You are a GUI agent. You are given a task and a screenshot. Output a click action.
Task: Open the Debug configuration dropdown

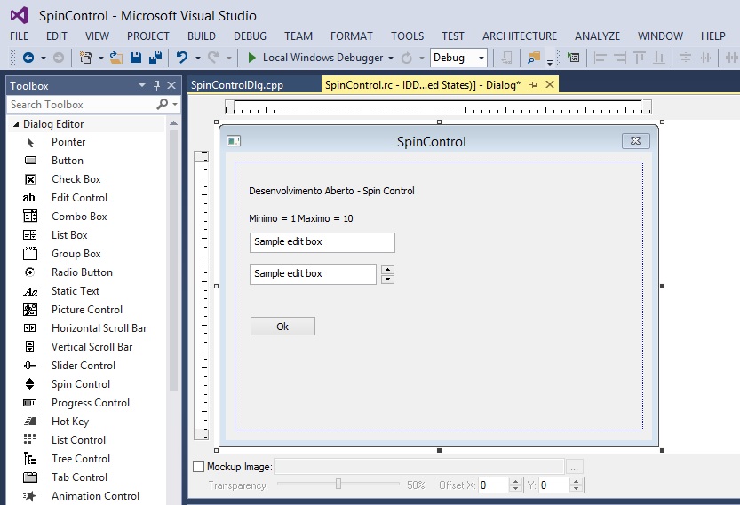(x=458, y=58)
